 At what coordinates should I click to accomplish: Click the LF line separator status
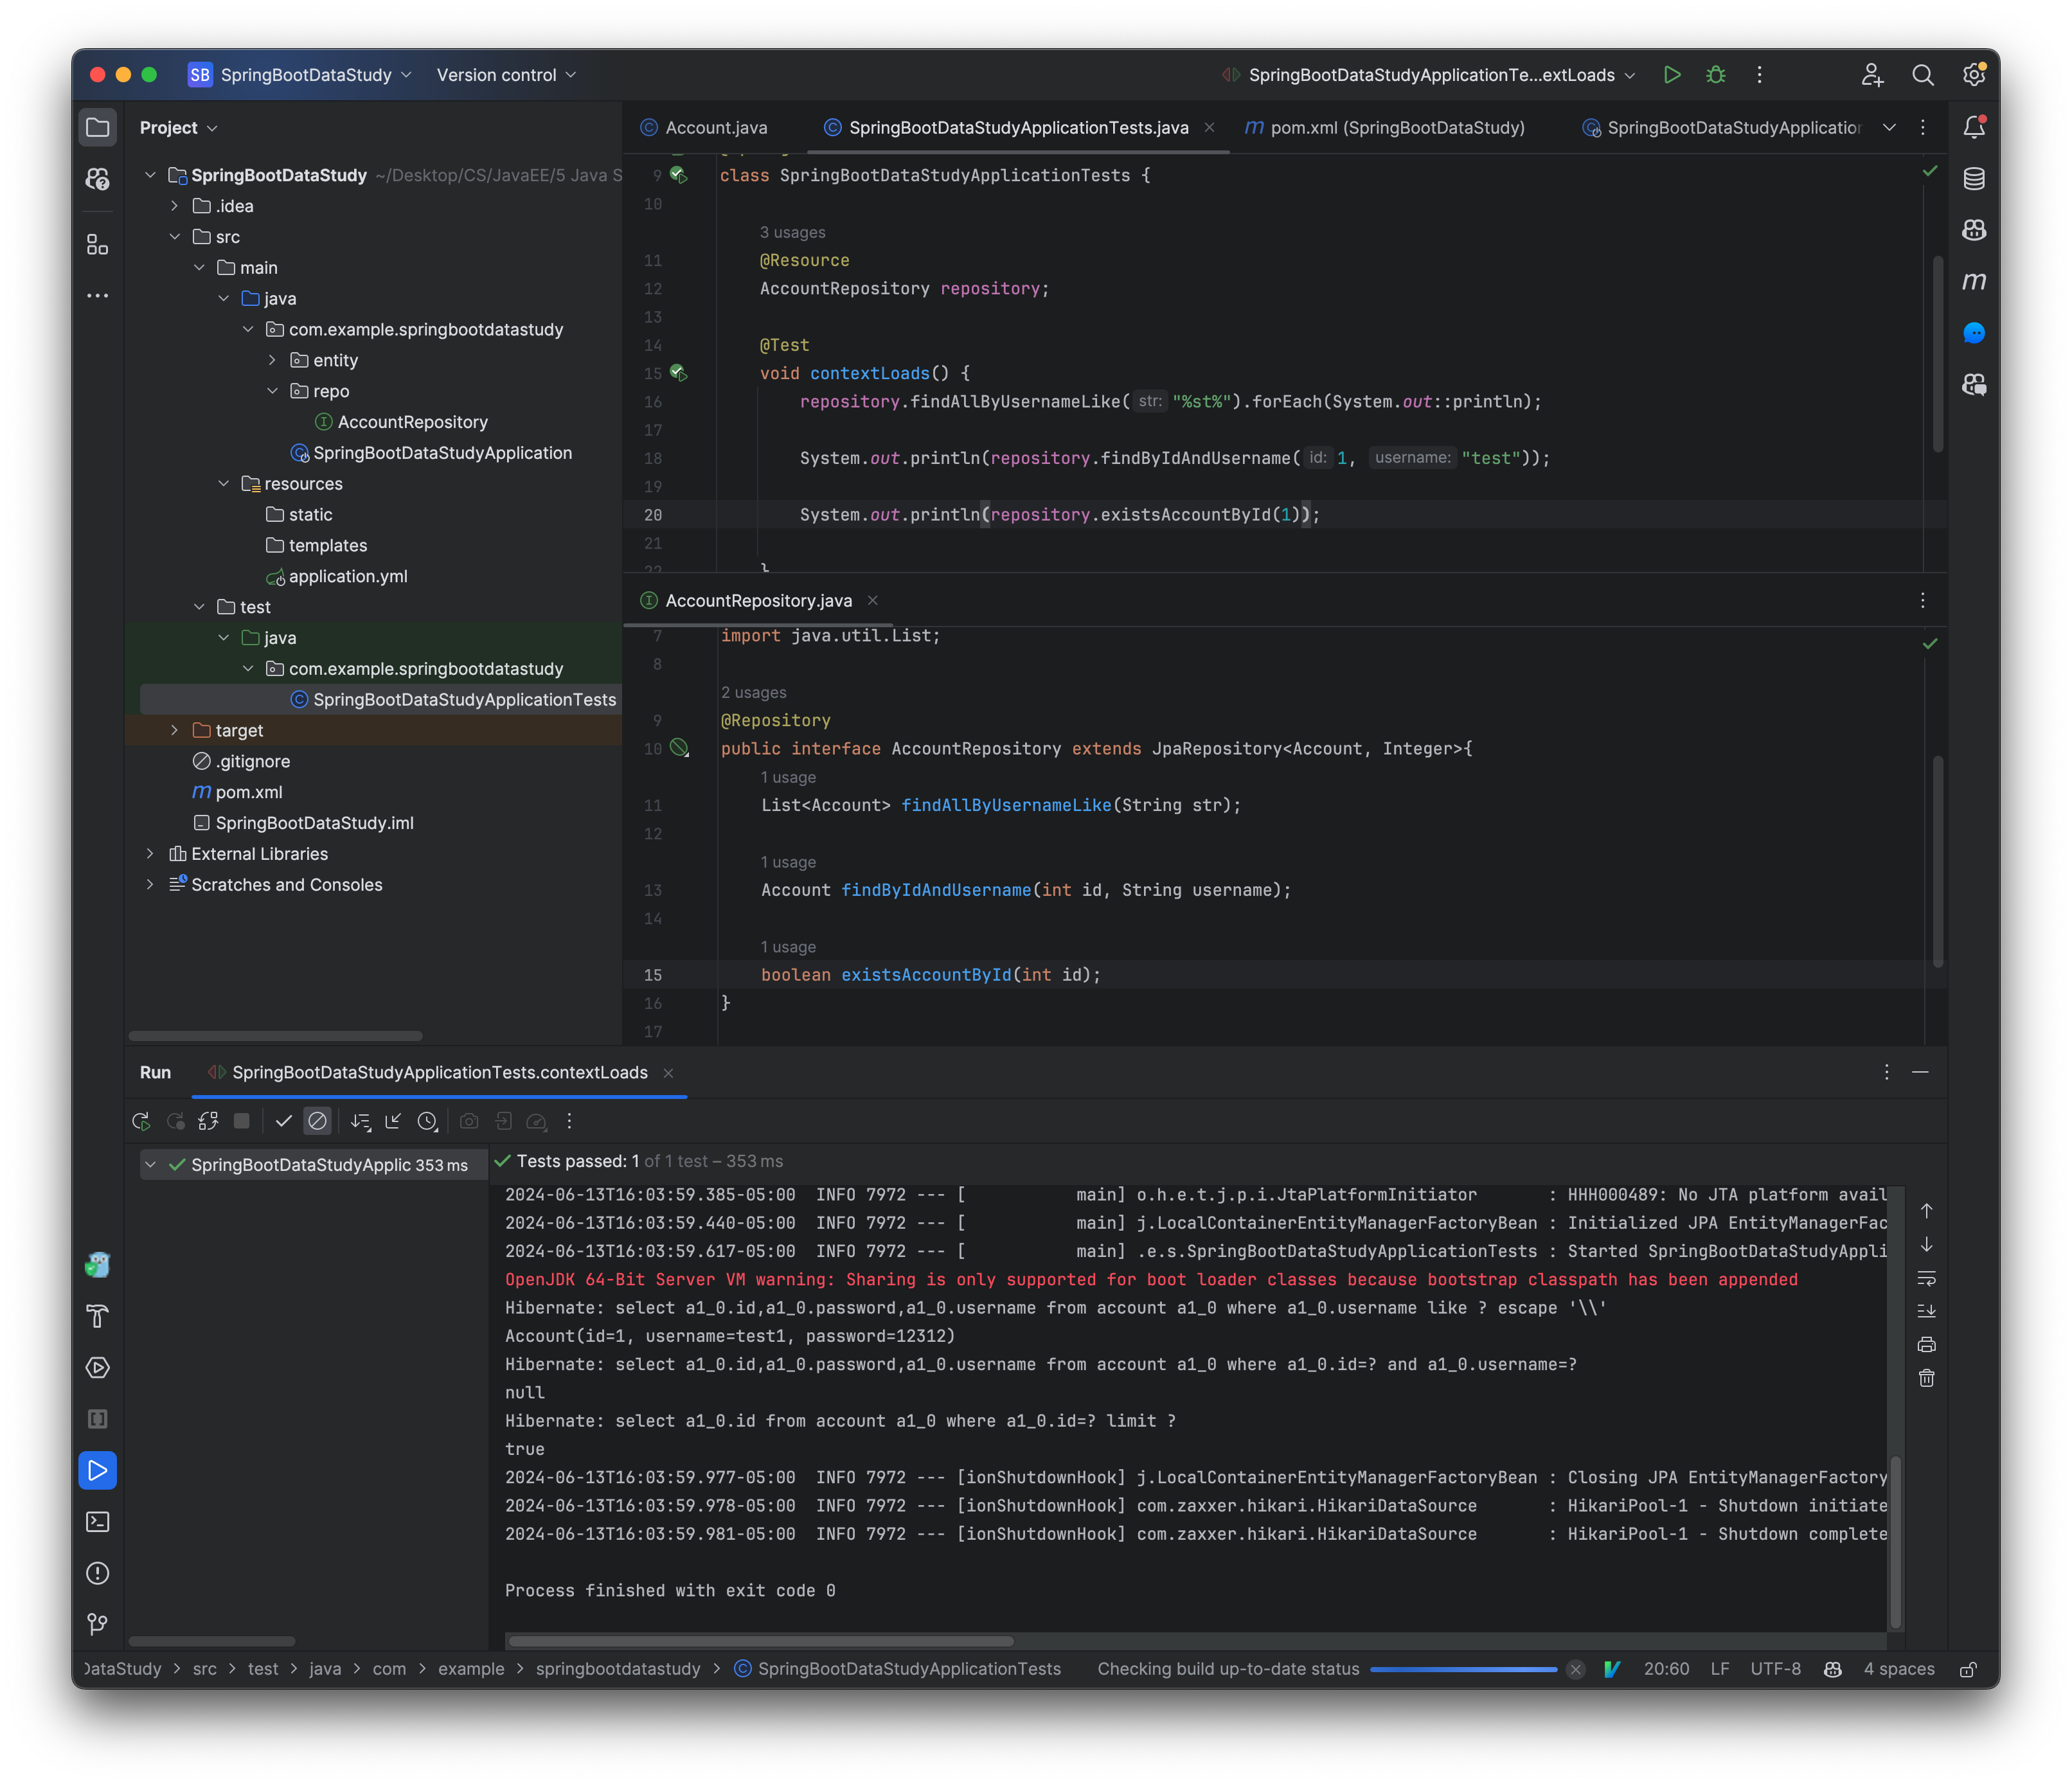[x=1720, y=1669]
